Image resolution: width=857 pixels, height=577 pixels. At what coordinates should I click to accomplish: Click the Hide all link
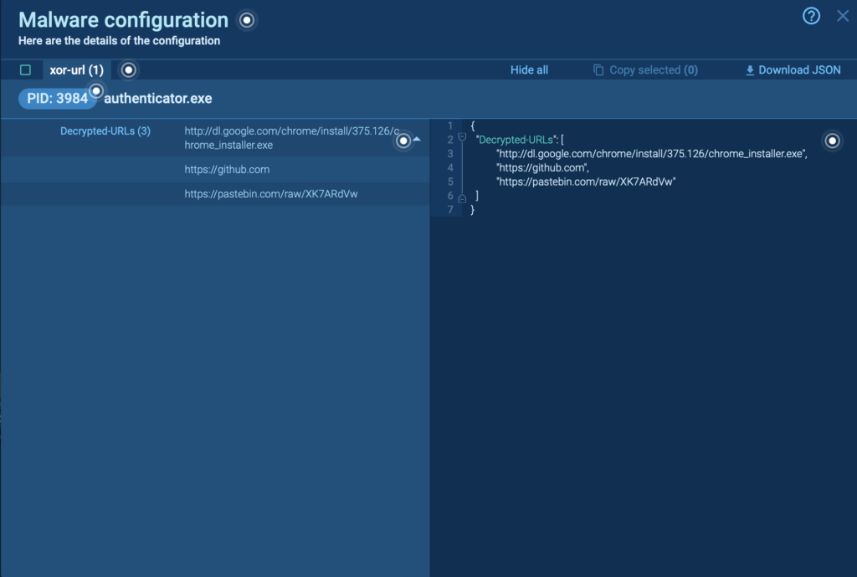click(x=529, y=70)
